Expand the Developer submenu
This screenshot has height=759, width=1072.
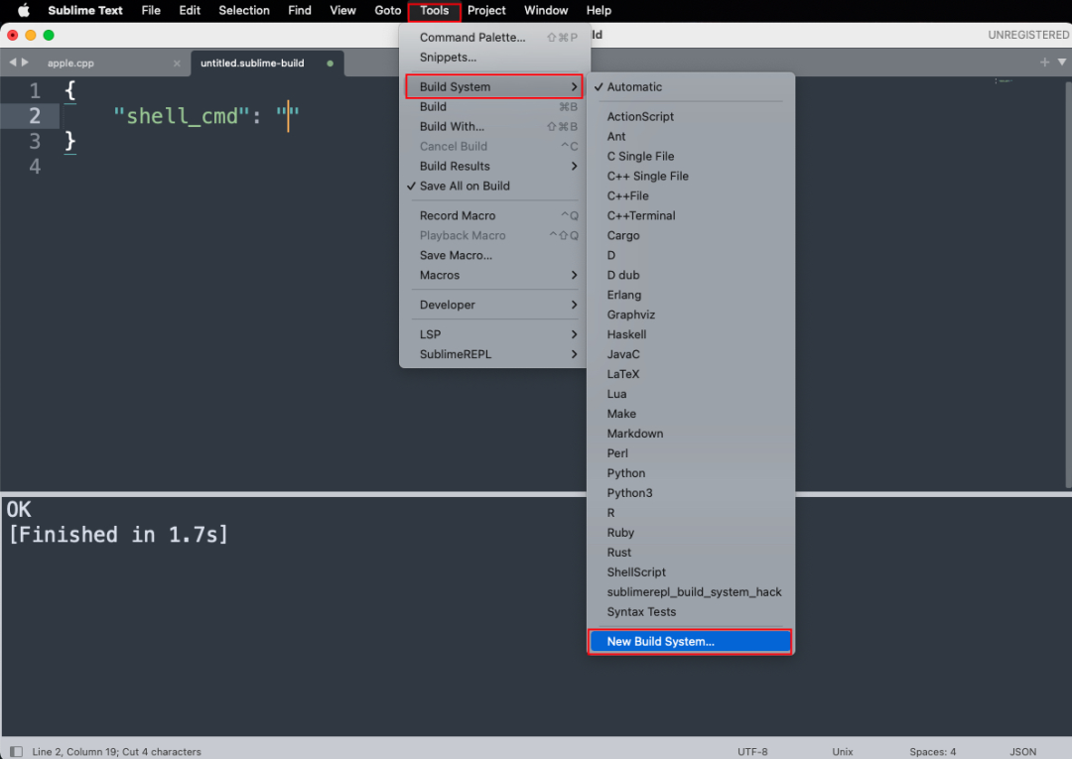(493, 305)
